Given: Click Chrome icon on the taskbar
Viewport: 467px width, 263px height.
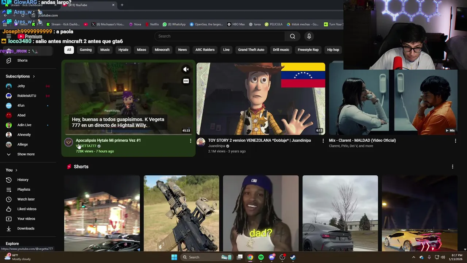Looking at the screenshot, I should click(250, 257).
